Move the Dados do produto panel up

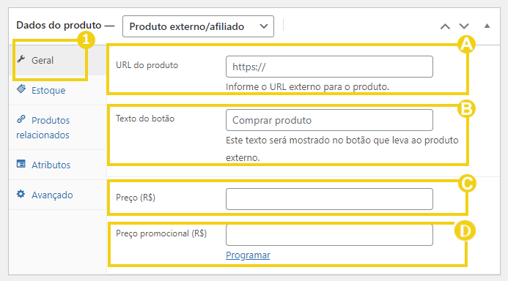click(445, 26)
